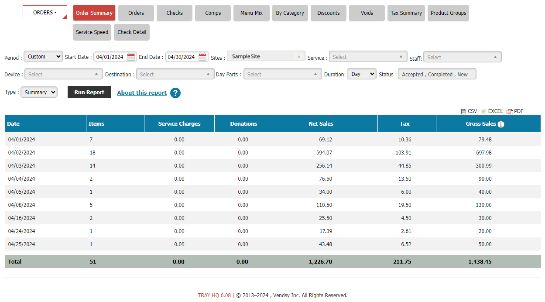Viewport: 545px width, 302px height.
Task: Expand the Staff selector
Action: (x=463, y=57)
